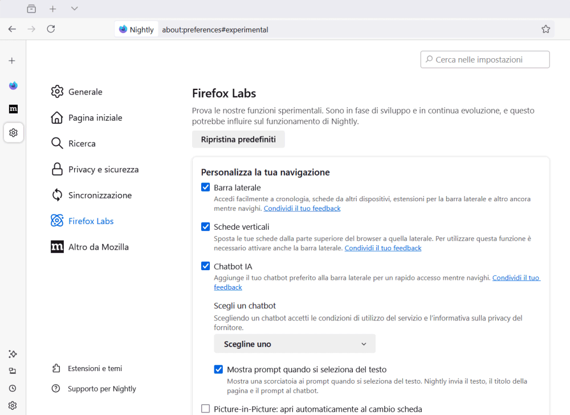
Task: Select Generale in the settings sidebar
Action: [85, 92]
